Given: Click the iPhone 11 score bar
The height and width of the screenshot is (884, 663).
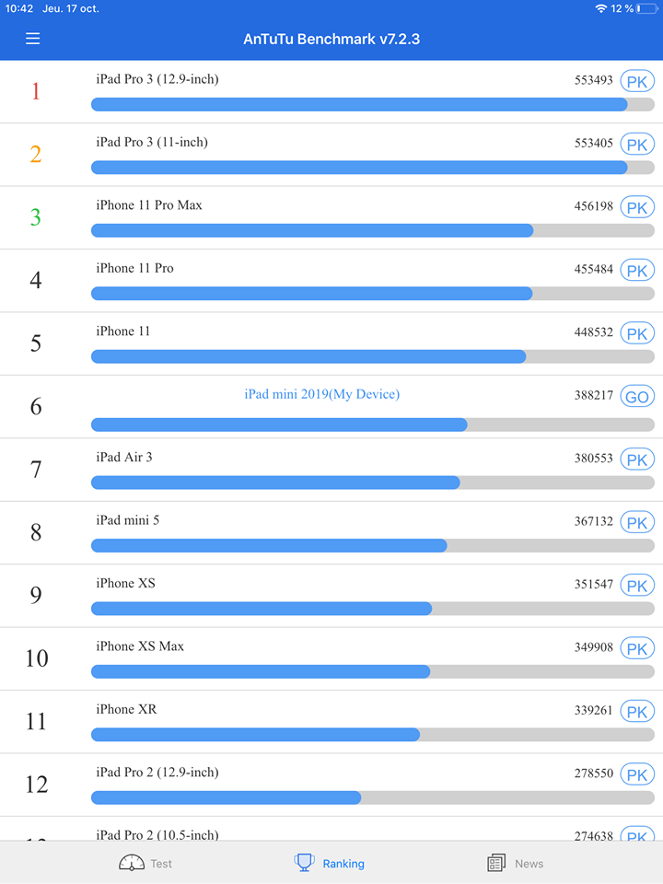Looking at the screenshot, I should 372,356.
